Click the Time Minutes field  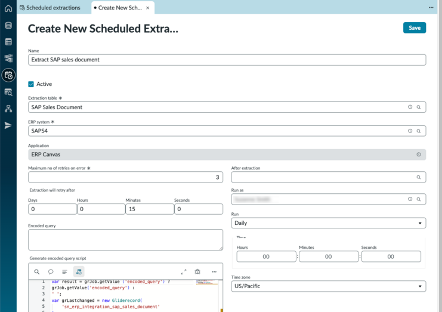[329, 257]
